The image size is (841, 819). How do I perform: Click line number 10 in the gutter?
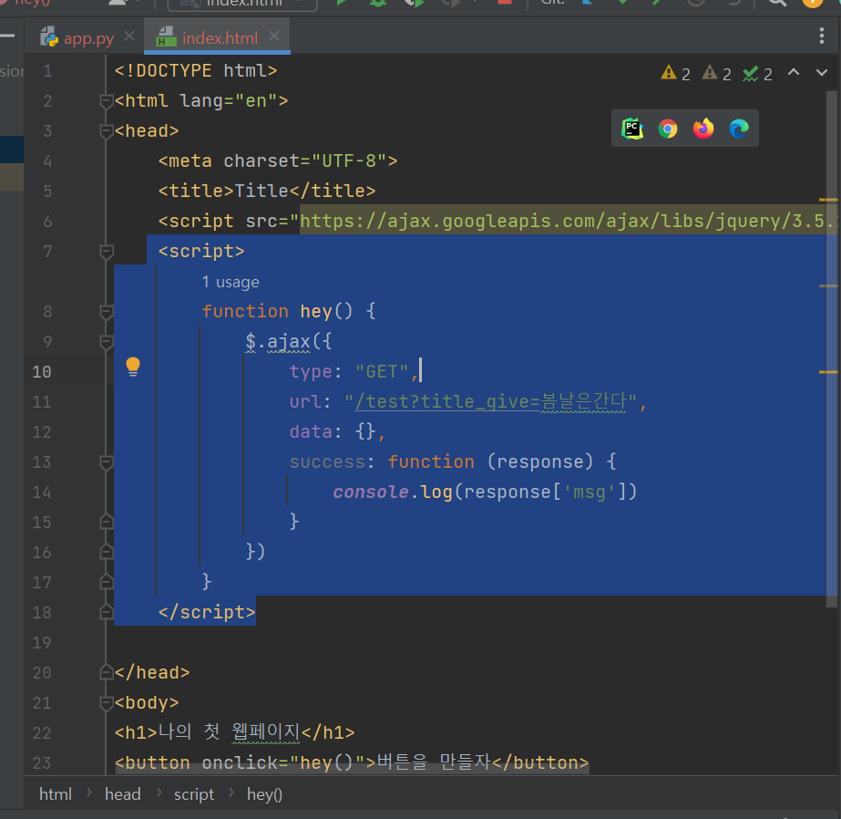coord(42,372)
